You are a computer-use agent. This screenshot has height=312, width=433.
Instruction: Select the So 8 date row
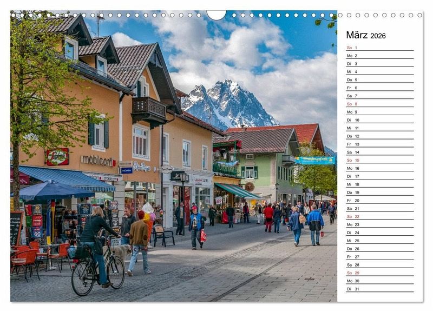[380, 104]
